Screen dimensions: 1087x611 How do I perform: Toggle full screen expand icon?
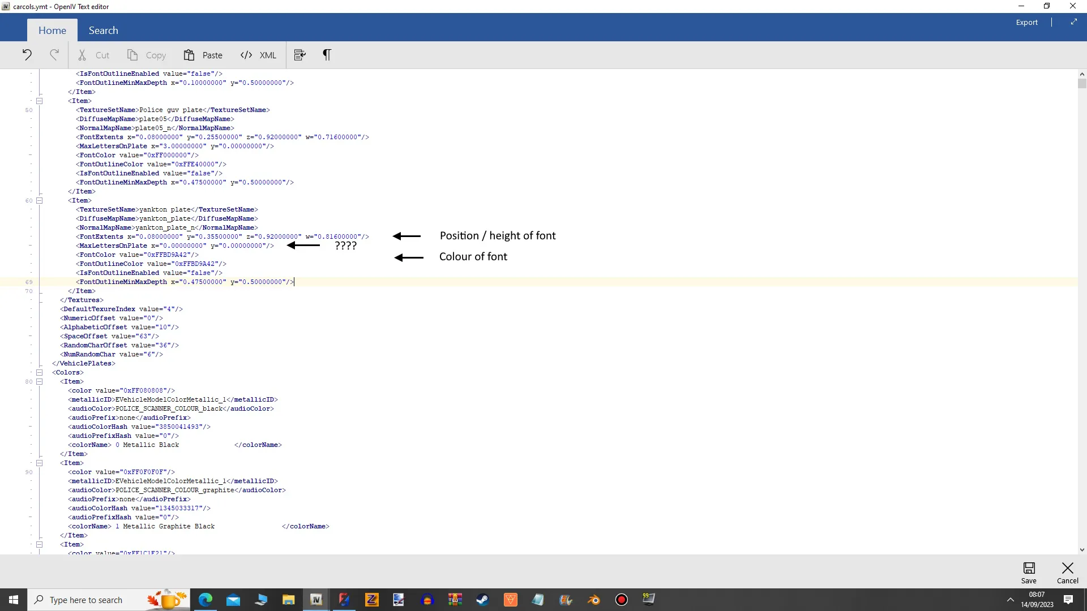click(x=1073, y=22)
